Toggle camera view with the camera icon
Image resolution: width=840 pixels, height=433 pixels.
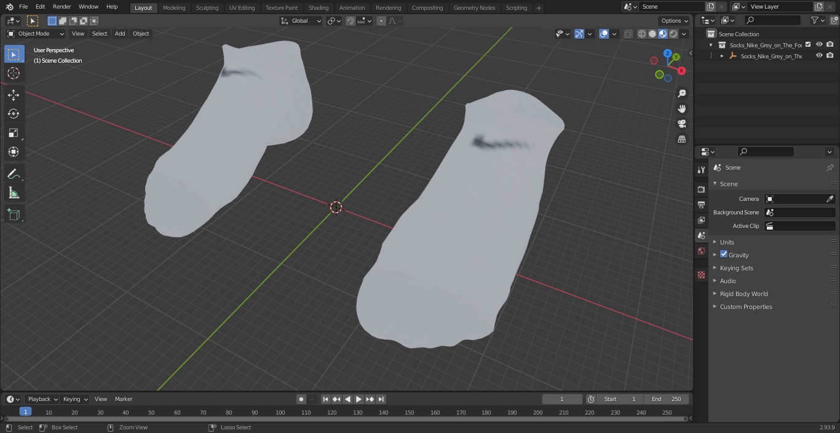[x=681, y=124]
